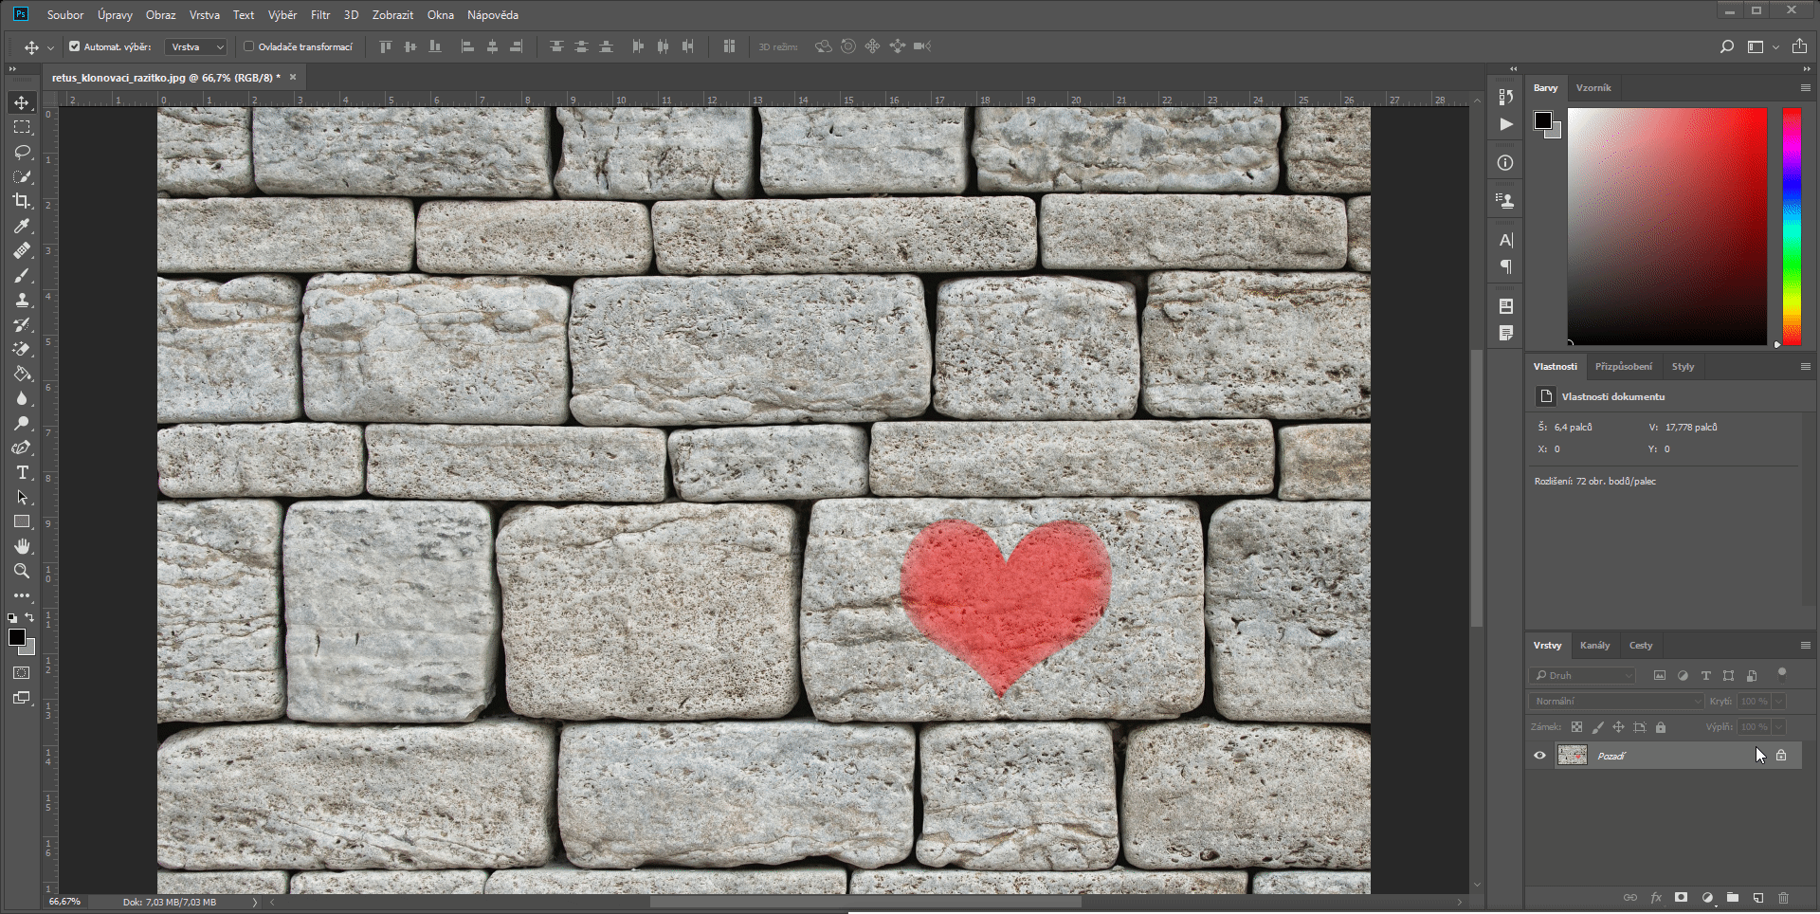Image resolution: width=1820 pixels, height=914 pixels.
Task: Enable Ovladače transformací option
Action: (247, 46)
